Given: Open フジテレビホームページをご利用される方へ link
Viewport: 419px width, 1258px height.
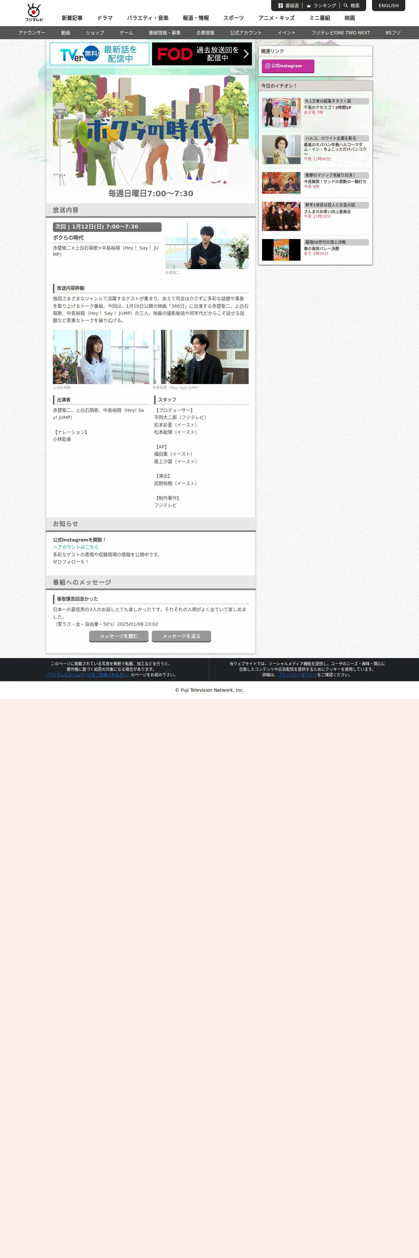Looking at the screenshot, I should (87, 675).
